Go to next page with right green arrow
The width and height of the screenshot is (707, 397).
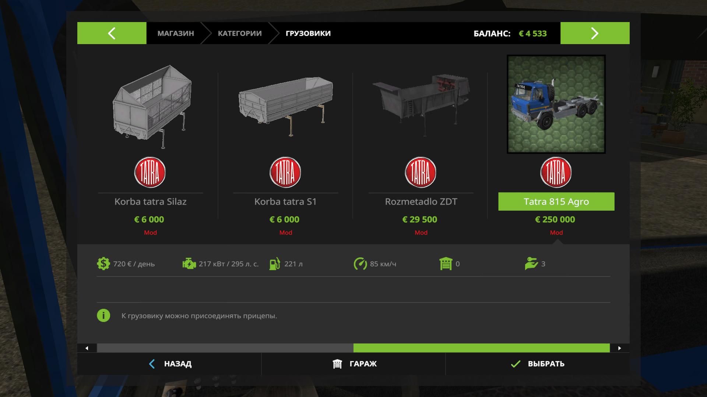(595, 33)
